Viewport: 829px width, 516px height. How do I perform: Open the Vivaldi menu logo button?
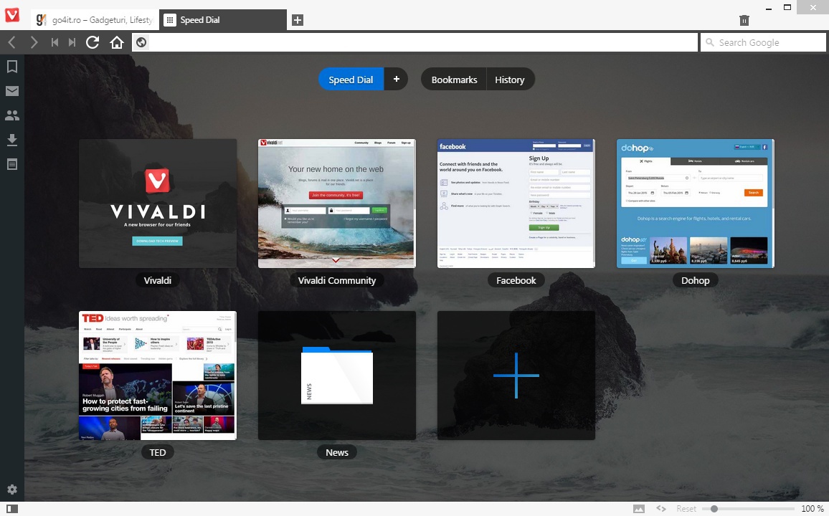click(12, 15)
